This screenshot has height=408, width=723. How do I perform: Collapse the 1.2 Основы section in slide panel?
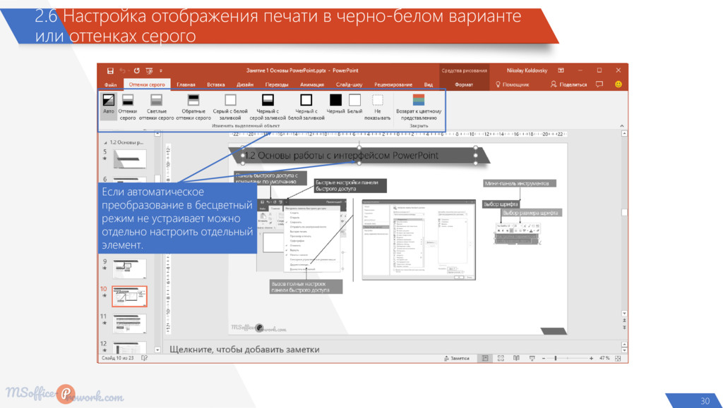[105, 142]
